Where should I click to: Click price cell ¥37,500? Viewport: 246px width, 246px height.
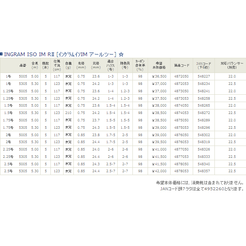point(159,98)
